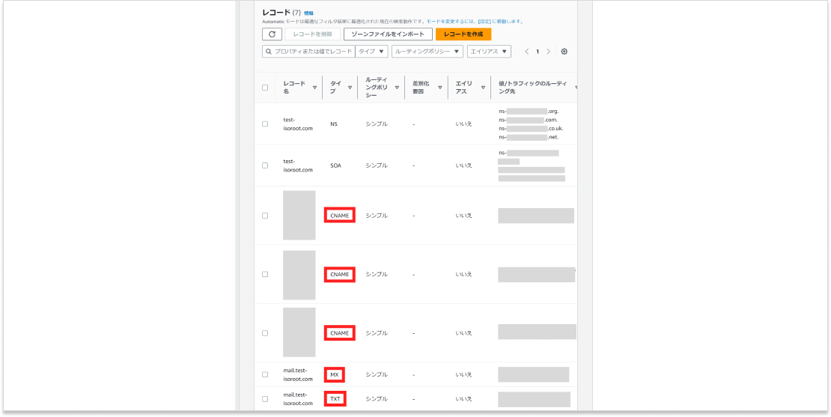Go to the previous page arrow
The image size is (831, 417).
click(526, 52)
